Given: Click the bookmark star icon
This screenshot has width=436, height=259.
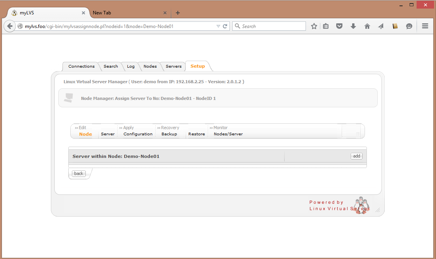Looking at the screenshot, I should [x=314, y=26].
